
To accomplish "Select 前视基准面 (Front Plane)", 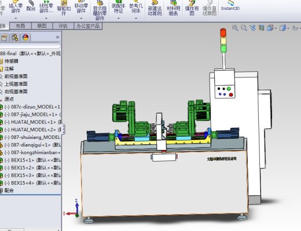I will click(x=16, y=76).
